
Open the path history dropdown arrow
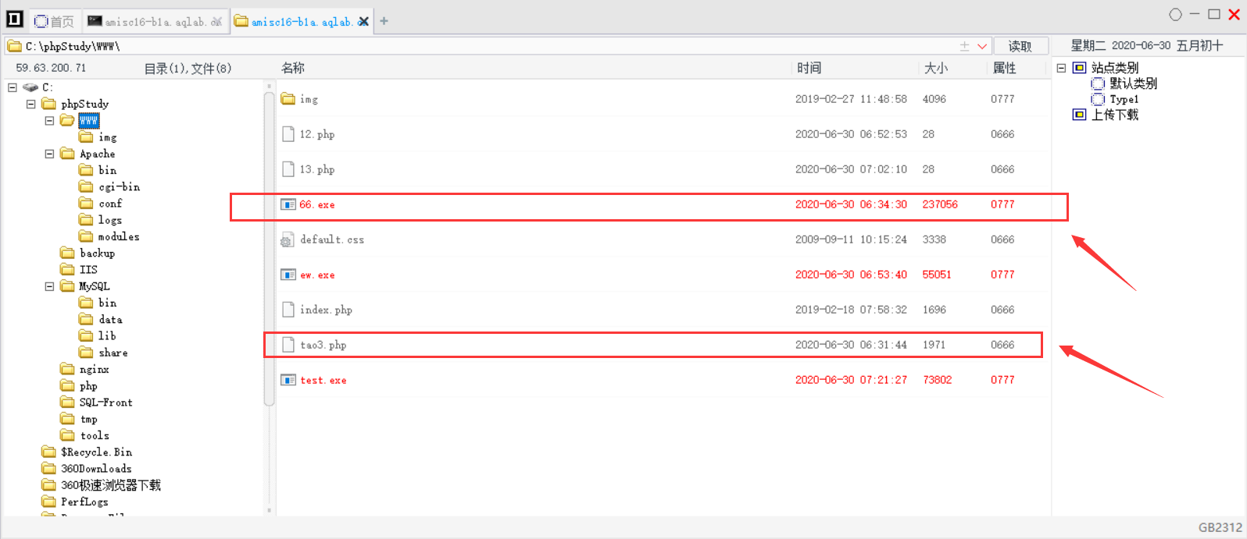[x=982, y=46]
